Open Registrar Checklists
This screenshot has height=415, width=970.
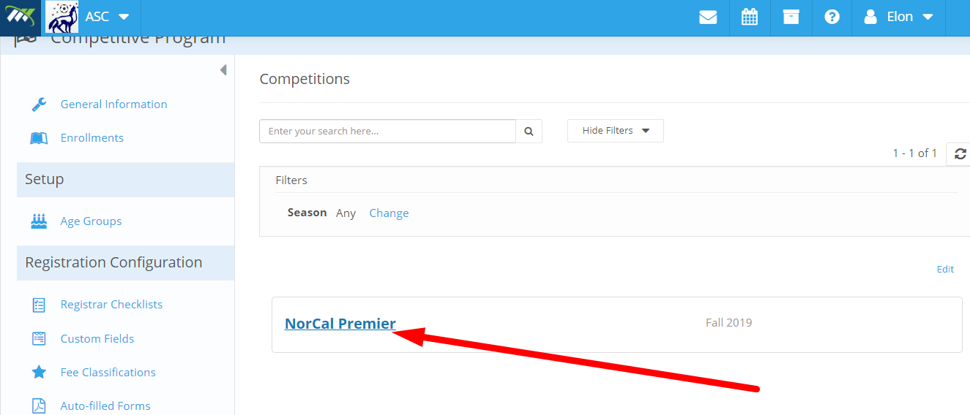pyautogui.click(x=111, y=305)
